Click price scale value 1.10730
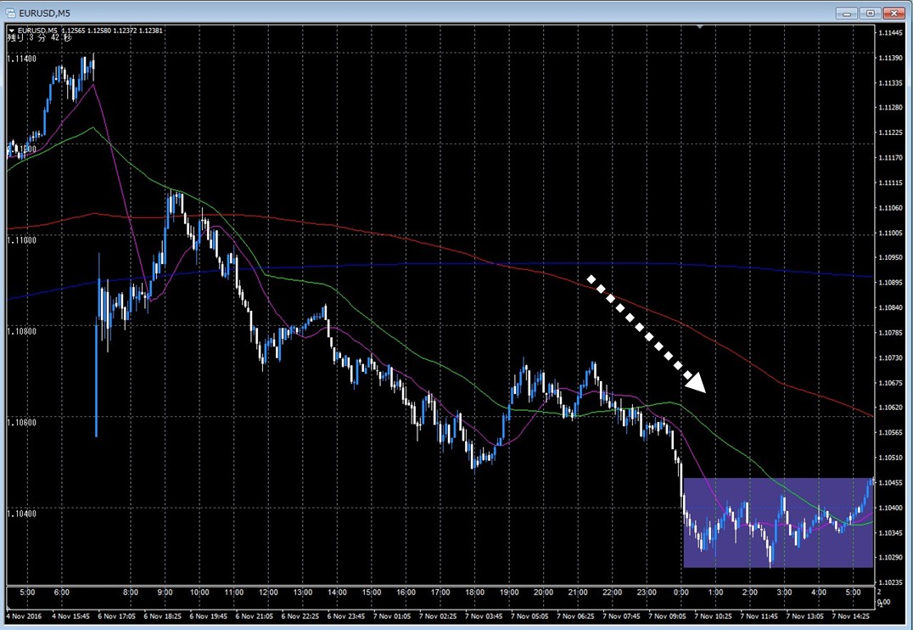The height and width of the screenshot is (630, 913). tap(889, 357)
